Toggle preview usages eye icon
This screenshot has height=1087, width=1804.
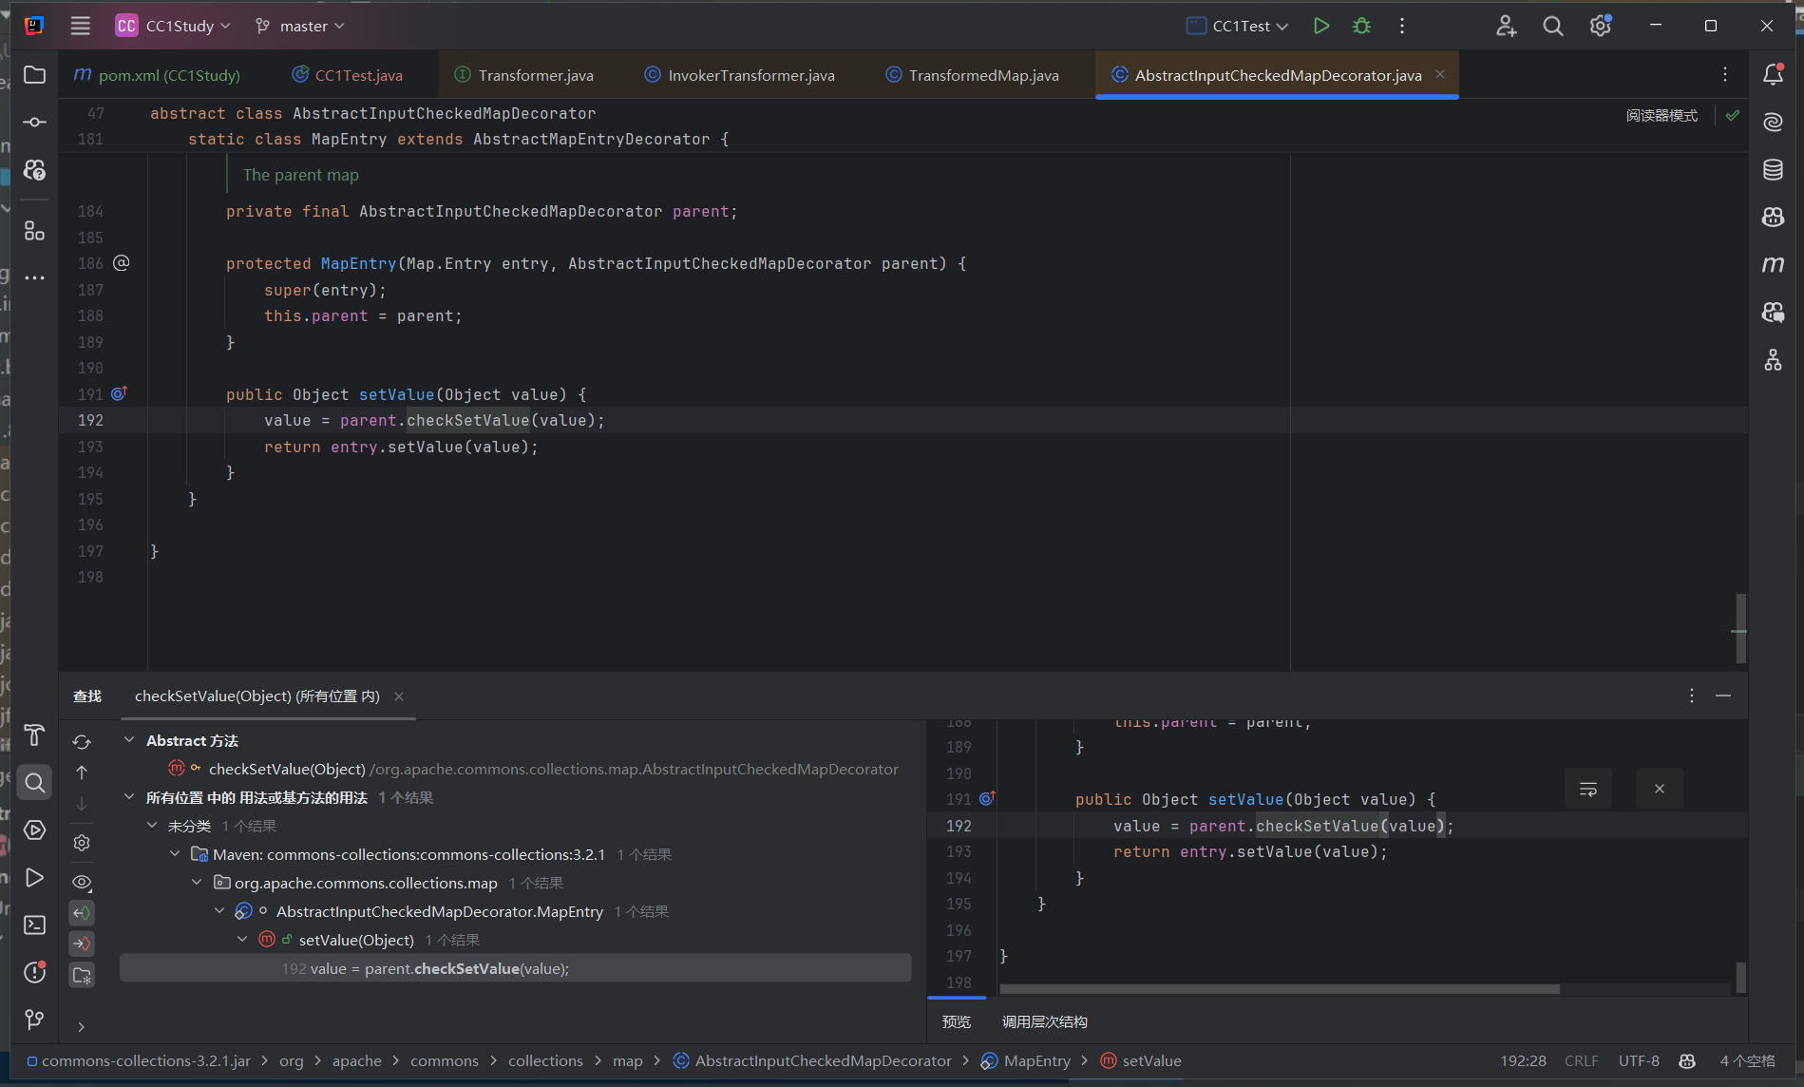pyautogui.click(x=82, y=883)
